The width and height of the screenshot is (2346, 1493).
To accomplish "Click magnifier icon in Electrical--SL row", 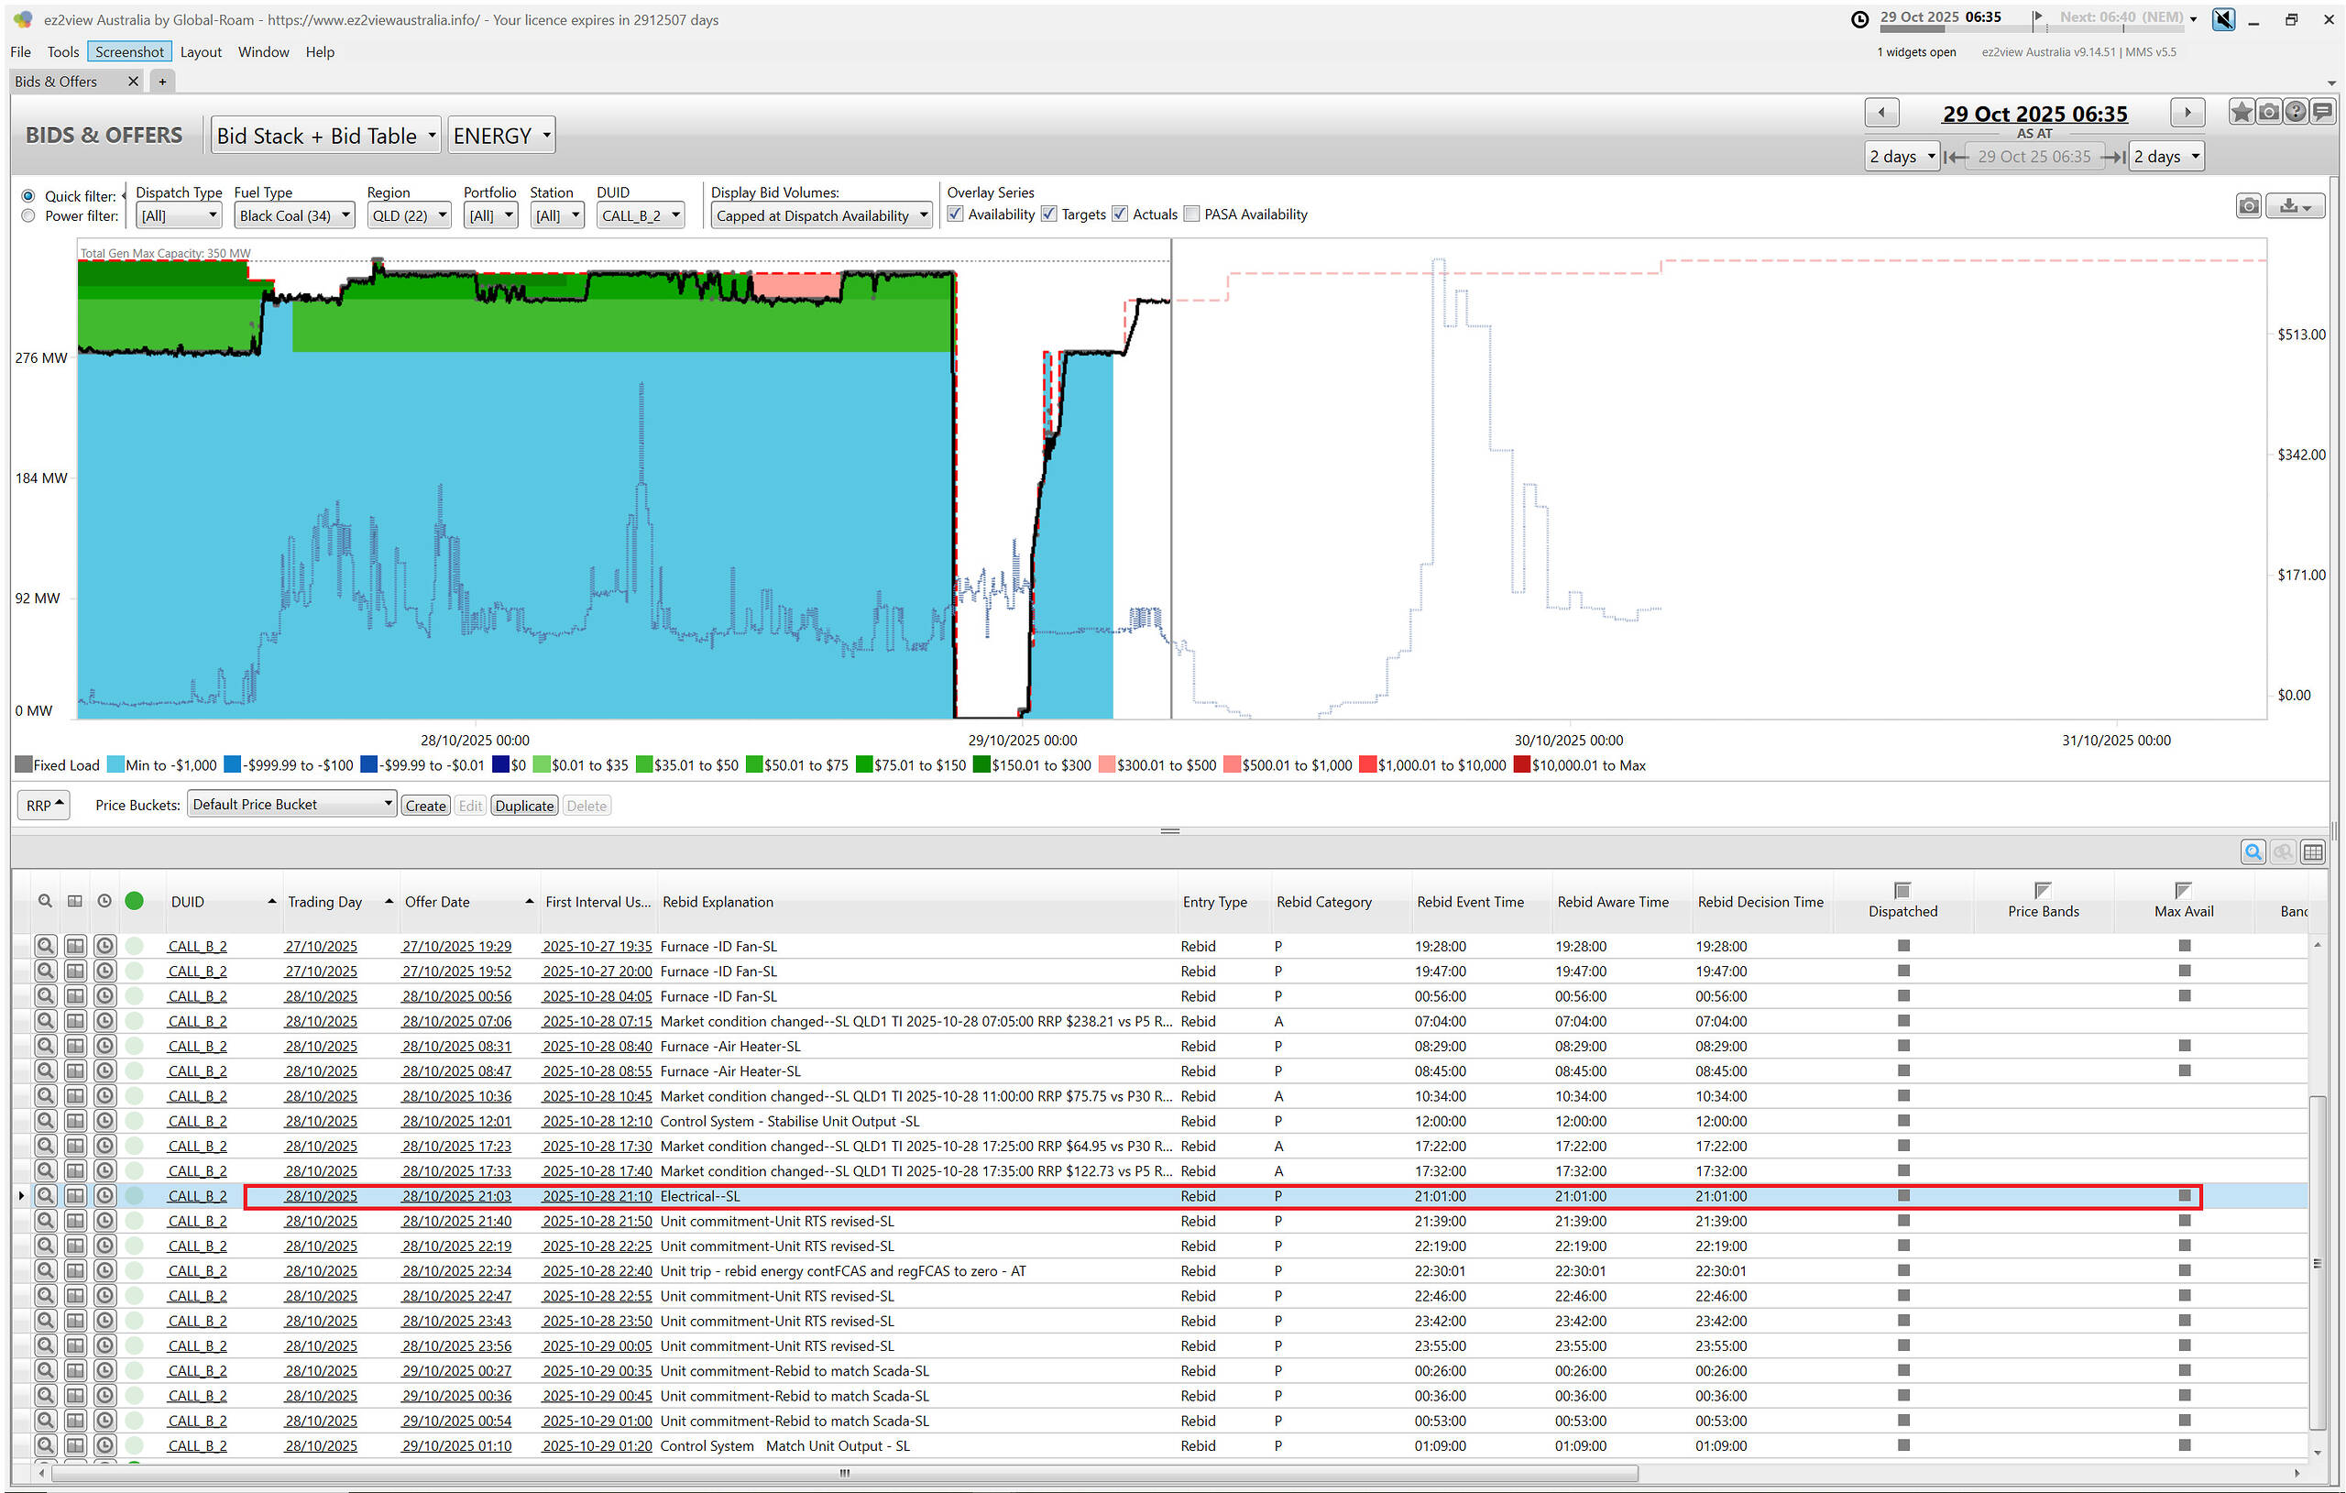I will pyautogui.click(x=45, y=1196).
